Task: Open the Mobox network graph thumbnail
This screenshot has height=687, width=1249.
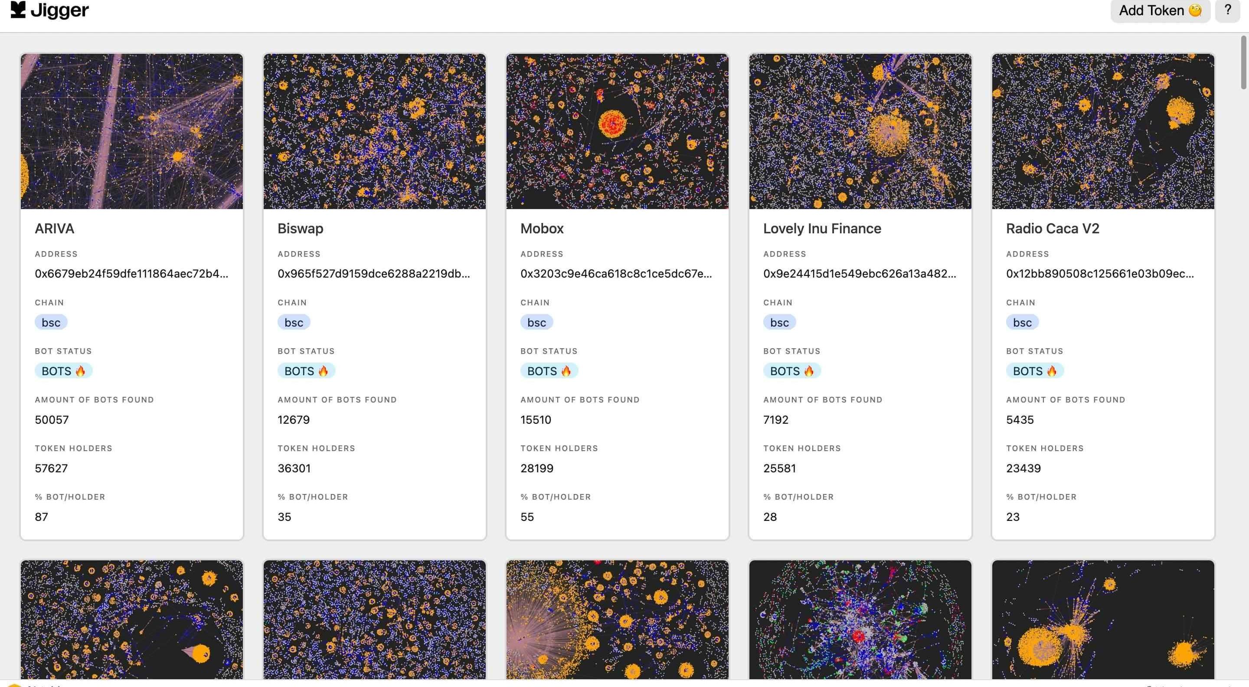Action: pyautogui.click(x=617, y=131)
